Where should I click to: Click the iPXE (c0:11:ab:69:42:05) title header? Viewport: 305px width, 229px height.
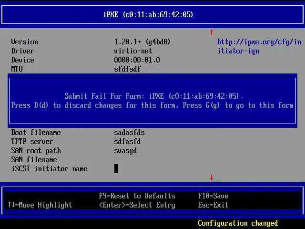(148, 14)
